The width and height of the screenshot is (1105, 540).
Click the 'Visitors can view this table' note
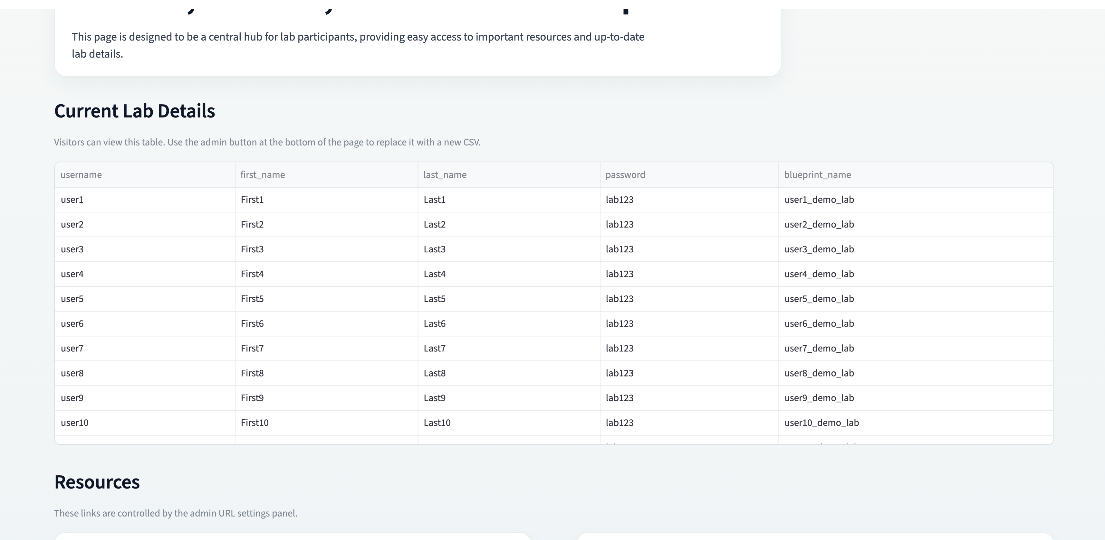click(x=267, y=142)
